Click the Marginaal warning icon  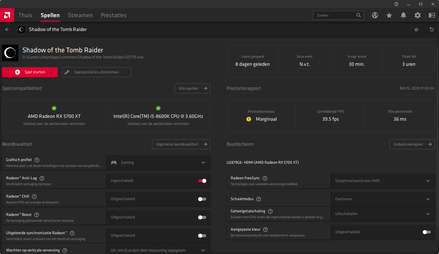pyautogui.click(x=249, y=119)
